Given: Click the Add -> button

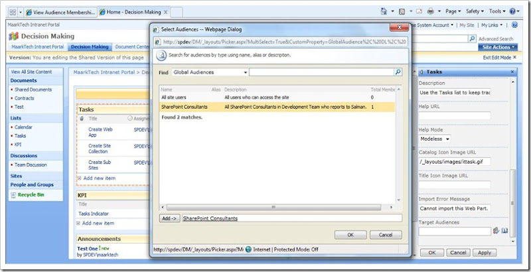Looking at the screenshot, I should point(169,218).
